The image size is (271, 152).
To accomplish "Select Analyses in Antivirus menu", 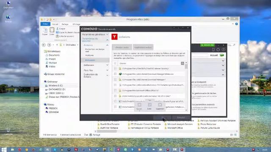I will tap(89, 55).
